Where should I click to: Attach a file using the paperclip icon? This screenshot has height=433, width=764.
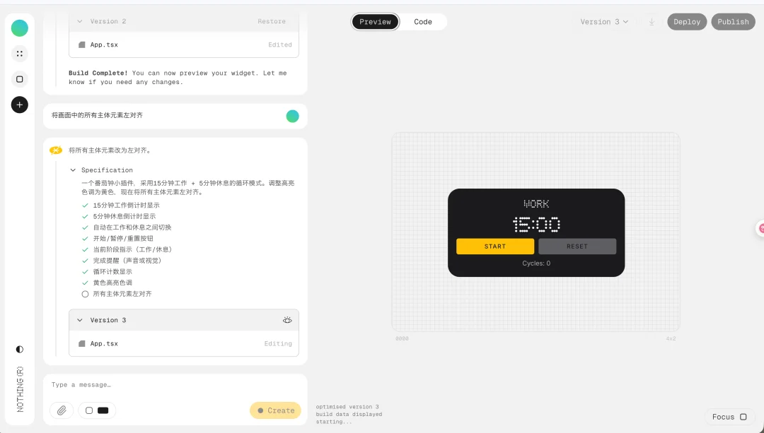click(x=62, y=410)
